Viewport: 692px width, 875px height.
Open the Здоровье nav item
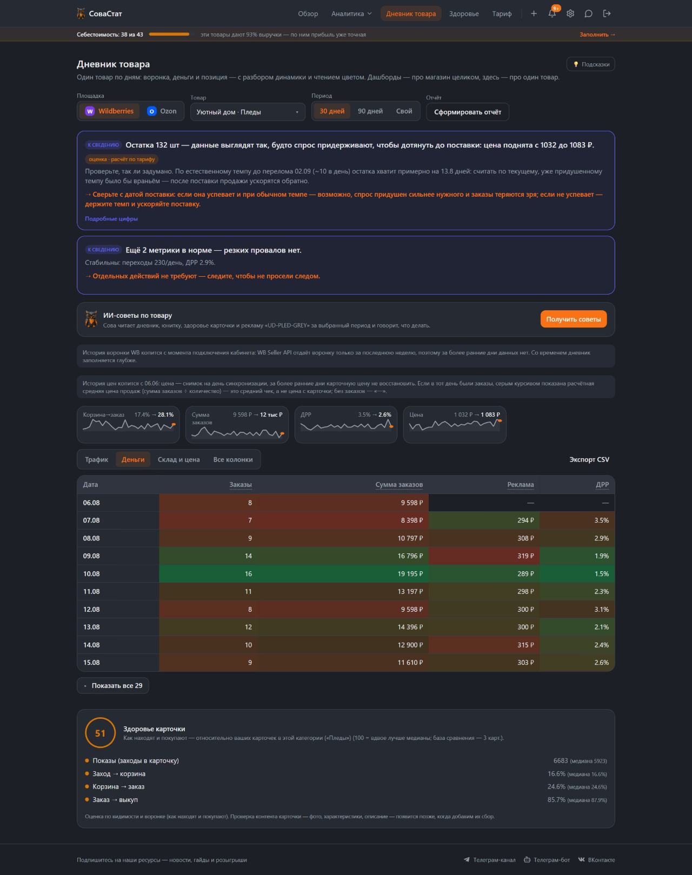[x=464, y=14]
